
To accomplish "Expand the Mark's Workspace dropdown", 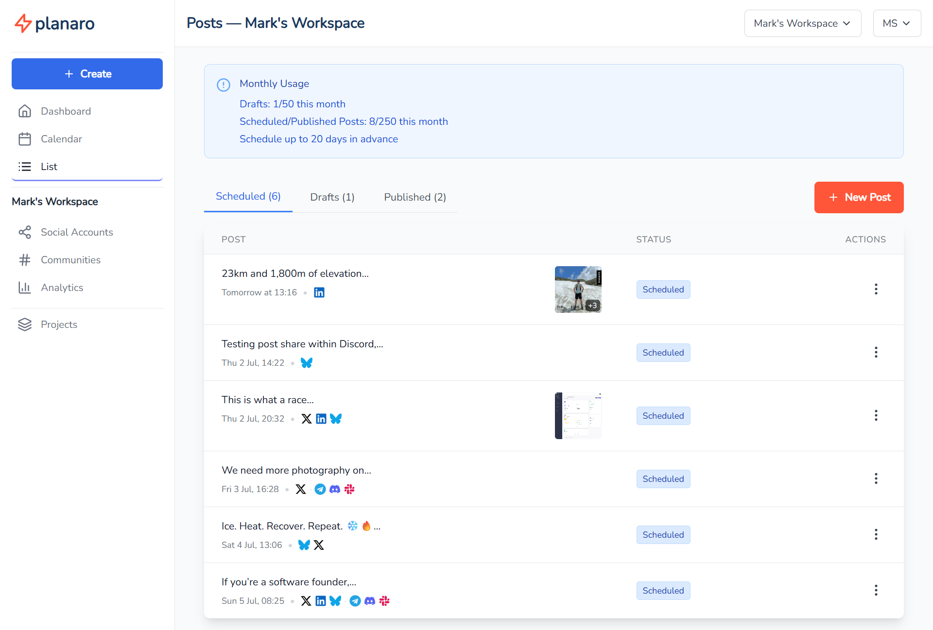I will coord(803,23).
